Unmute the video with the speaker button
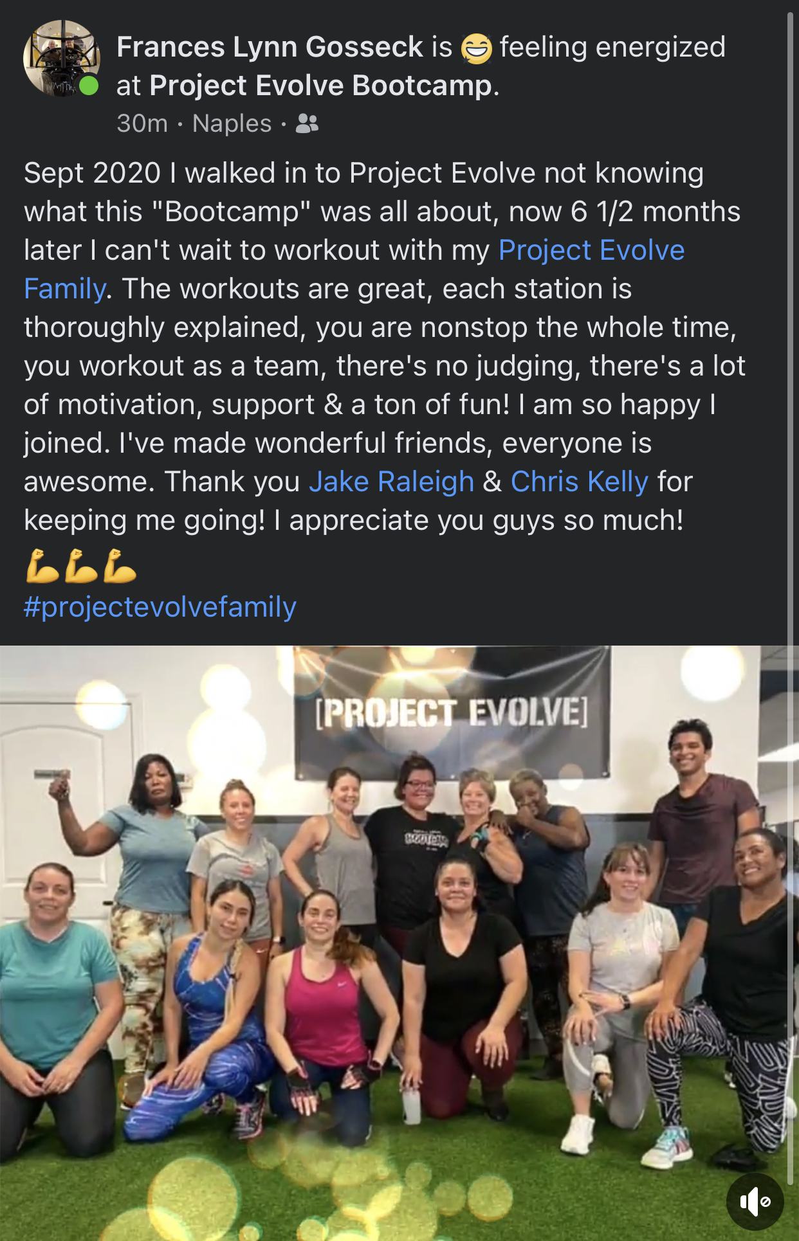This screenshot has width=799, height=1241. [755, 1201]
